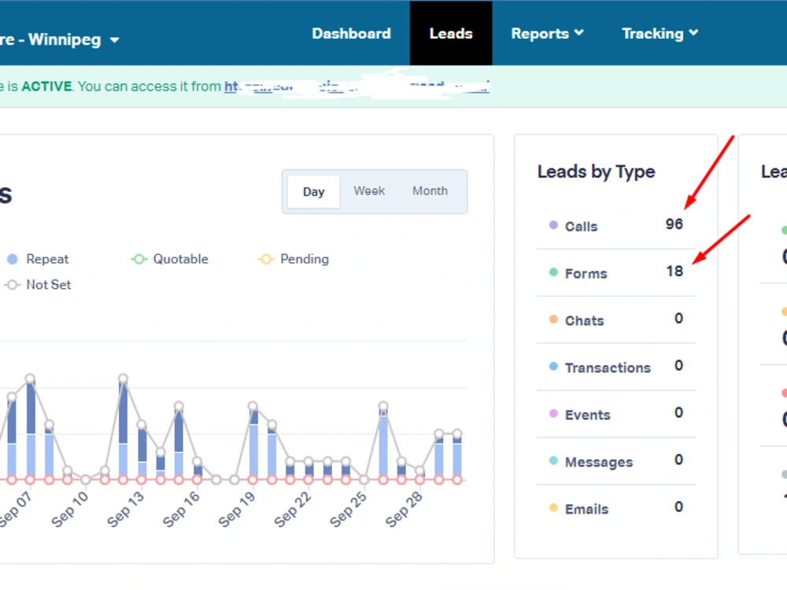Toggle the Pending series in legend
Screen dimensions: 787x590
[294, 259]
